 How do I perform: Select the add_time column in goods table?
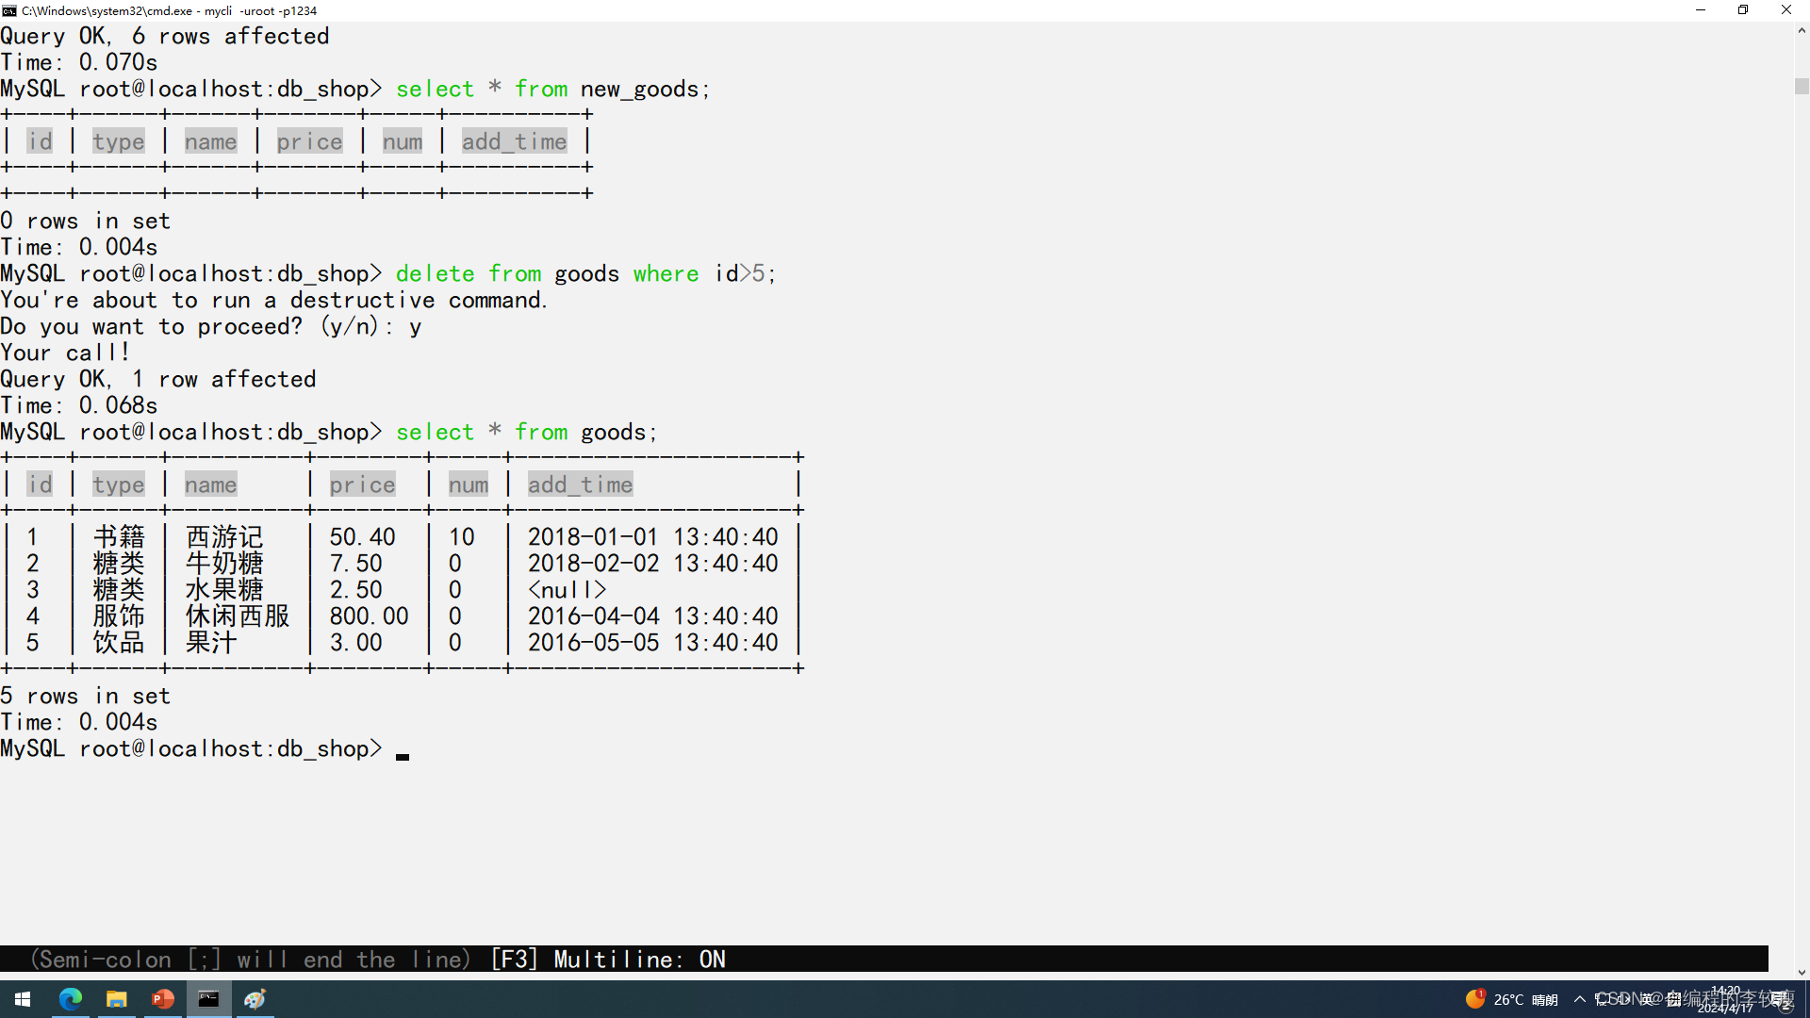pos(580,484)
